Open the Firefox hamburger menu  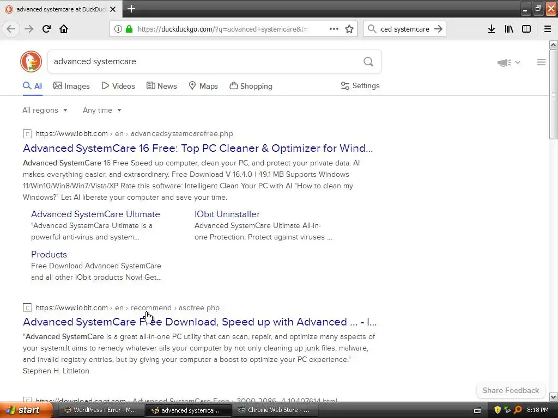tap(548, 29)
